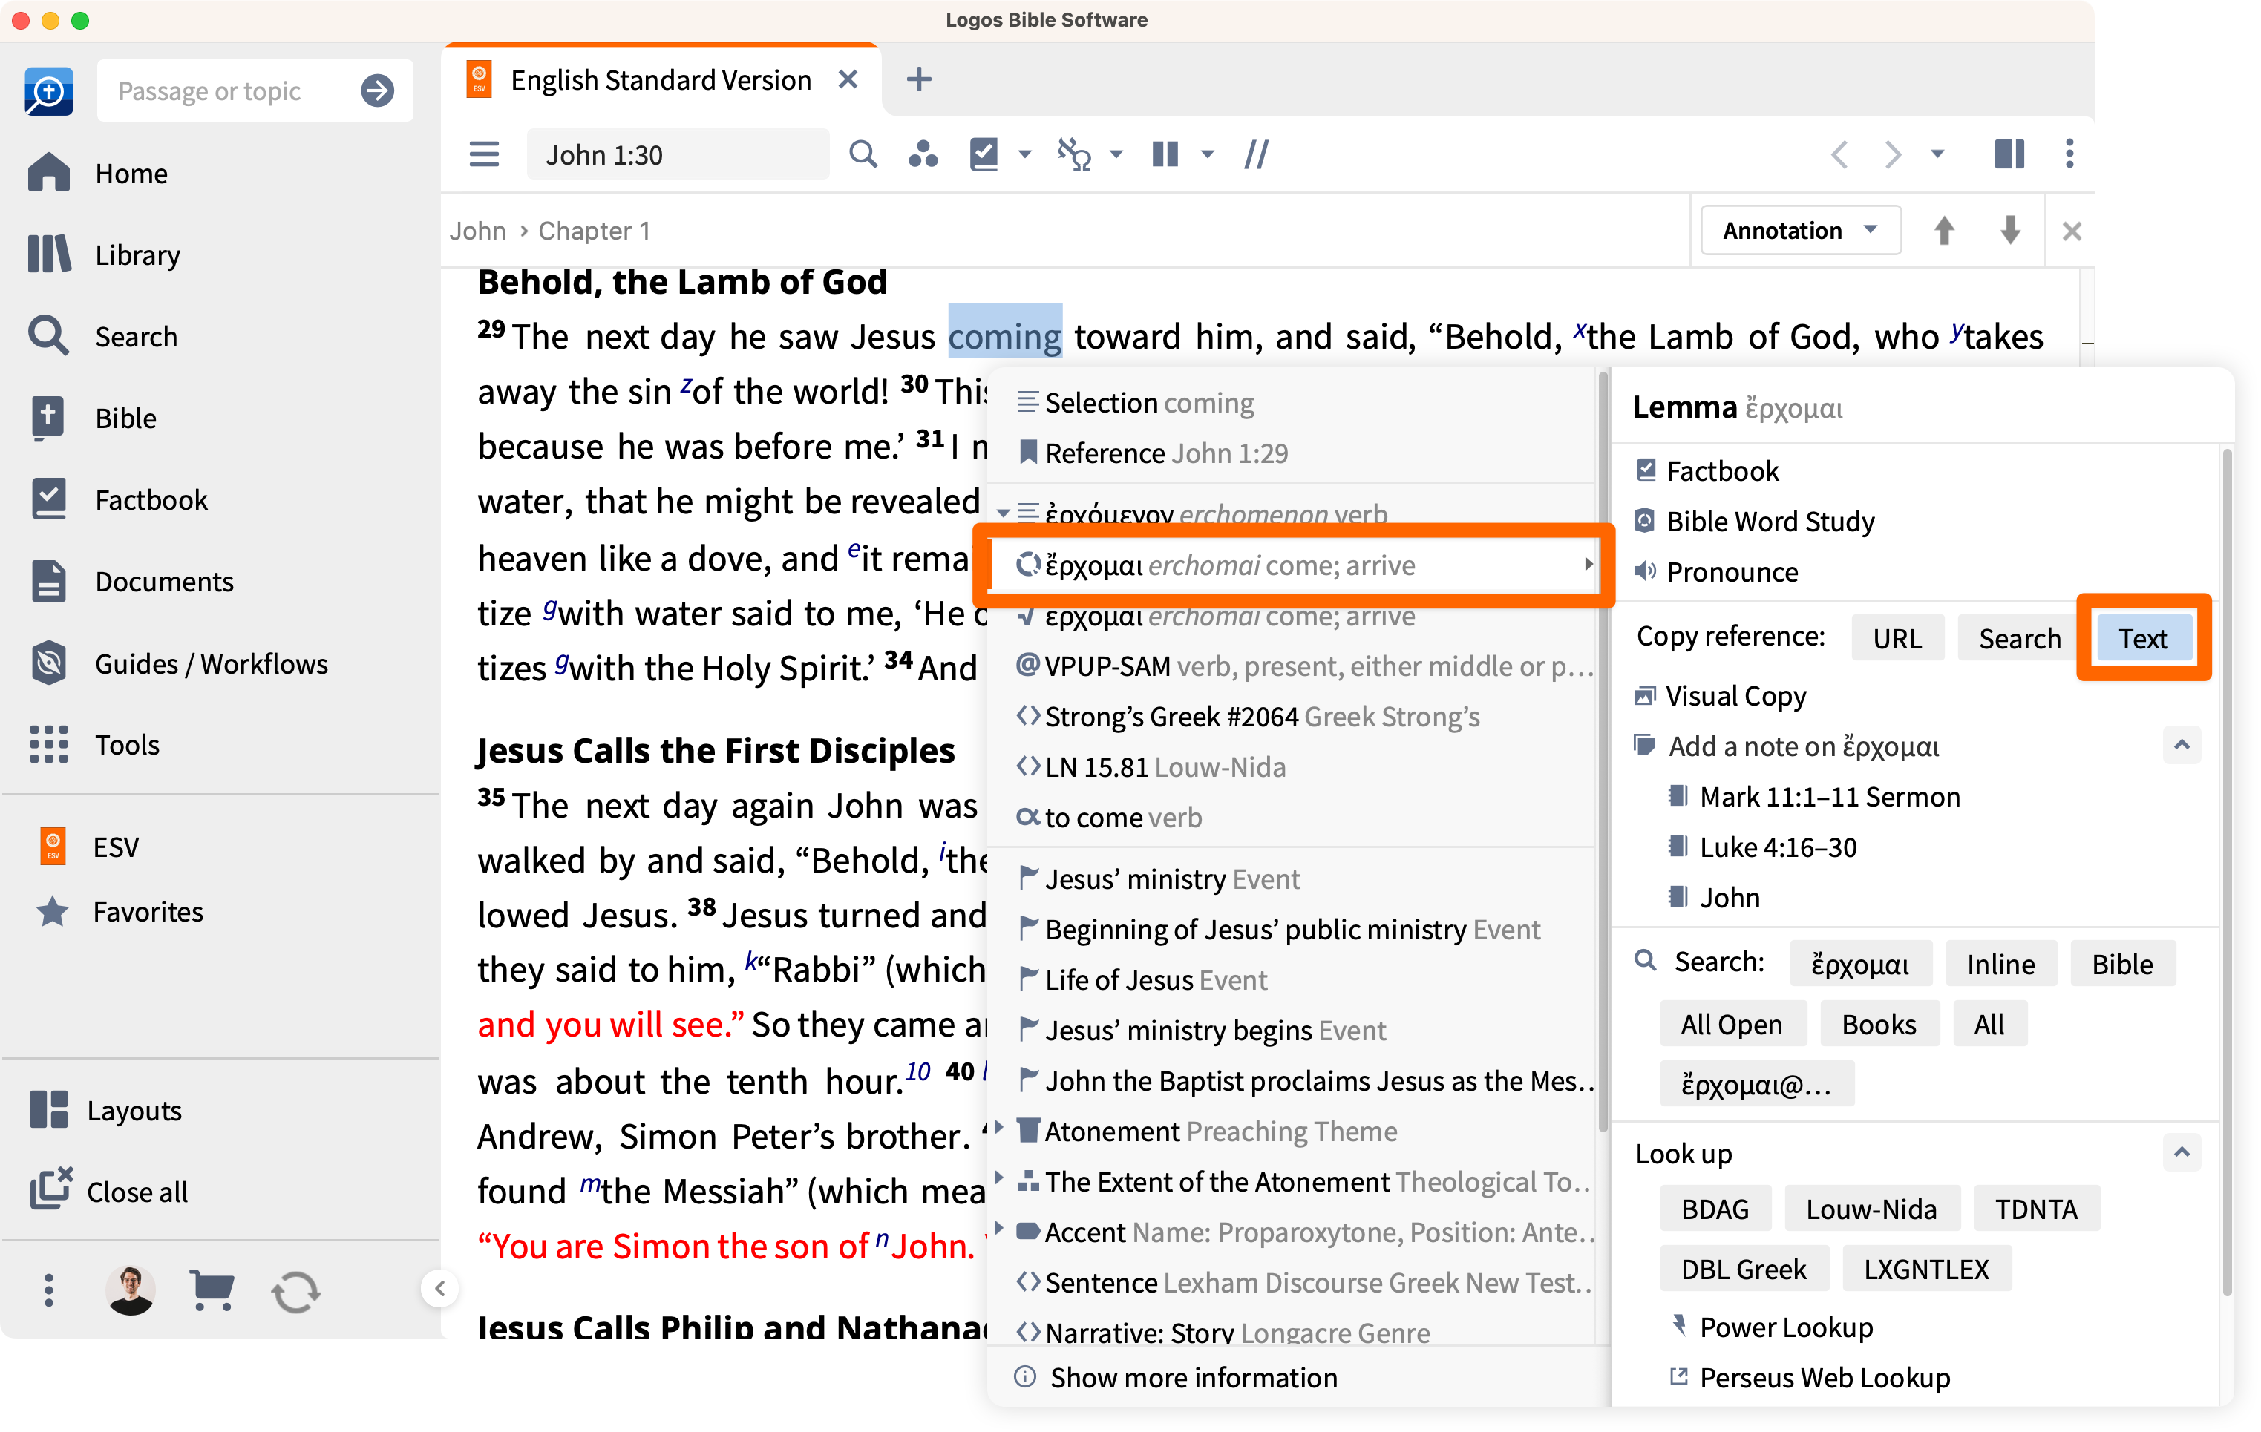The height and width of the screenshot is (1432, 2261).
Task: Copy reference as Text
Action: pyautogui.click(x=2143, y=638)
